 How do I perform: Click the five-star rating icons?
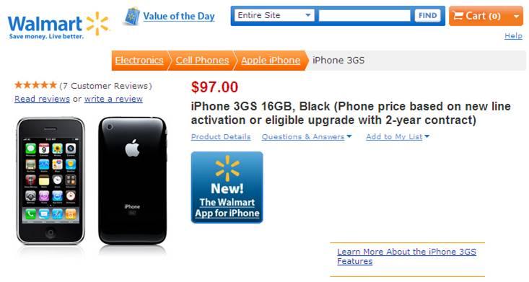click(x=35, y=85)
